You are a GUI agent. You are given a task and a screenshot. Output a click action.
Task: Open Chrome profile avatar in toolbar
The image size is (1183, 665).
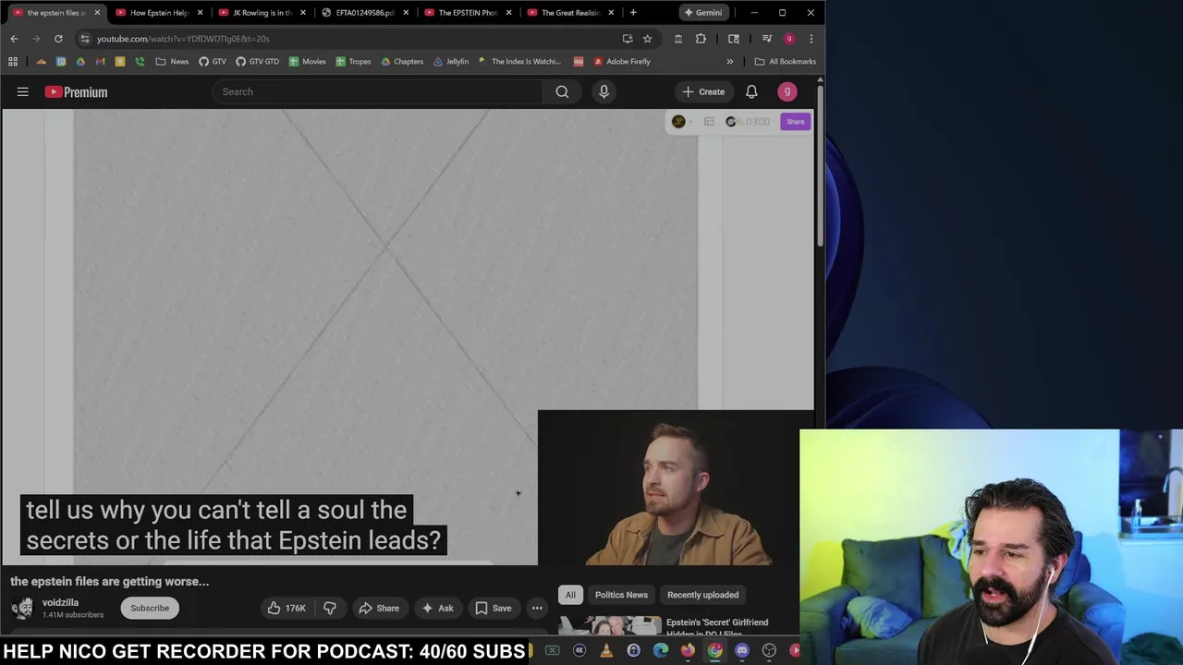coord(789,39)
